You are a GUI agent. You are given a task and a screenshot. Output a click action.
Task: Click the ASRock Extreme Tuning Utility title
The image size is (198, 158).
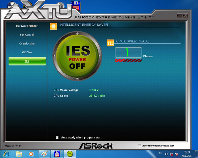click(x=114, y=17)
